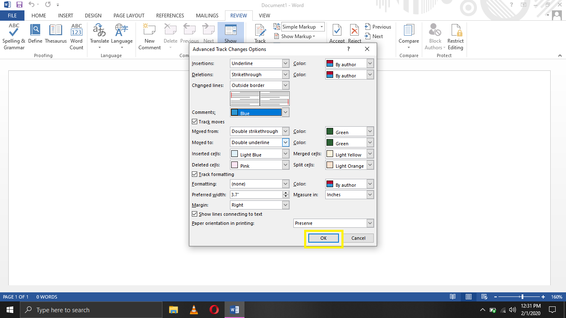566x318 pixels.
Task: Switch to Web Layout view in status bar
Action: pos(484,297)
